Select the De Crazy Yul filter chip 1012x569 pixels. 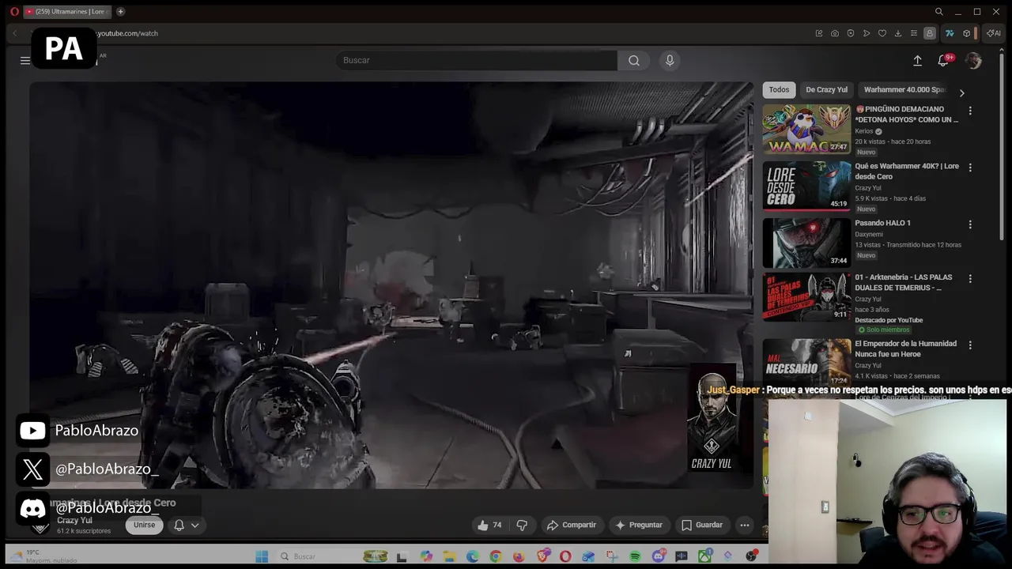(826, 90)
